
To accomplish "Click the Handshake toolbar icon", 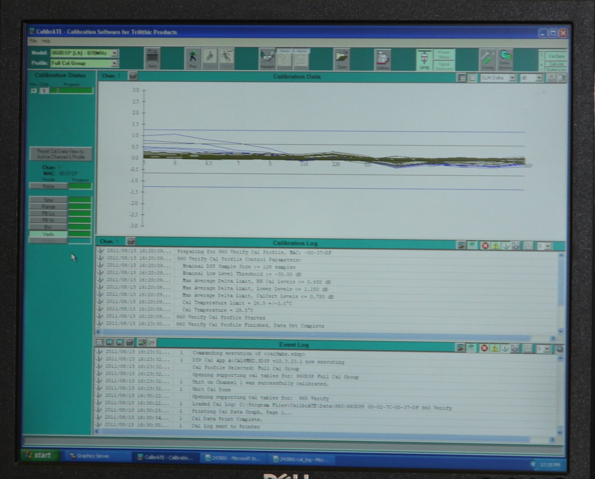I will click(267, 59).
